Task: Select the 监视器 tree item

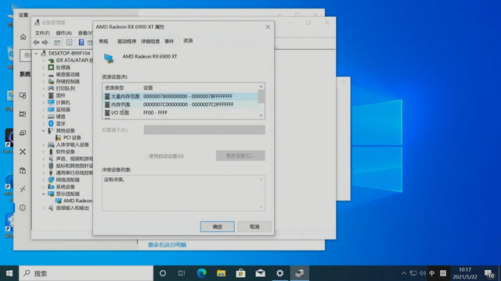Action: point(63,109)
